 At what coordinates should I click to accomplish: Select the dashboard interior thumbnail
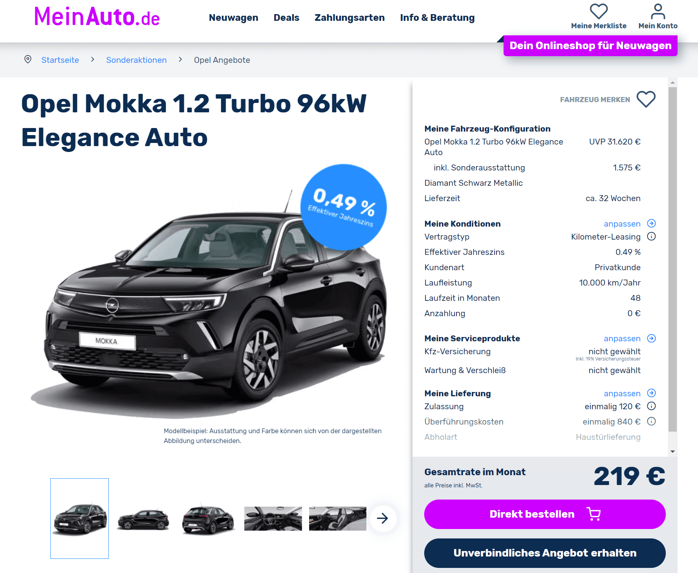273,518
